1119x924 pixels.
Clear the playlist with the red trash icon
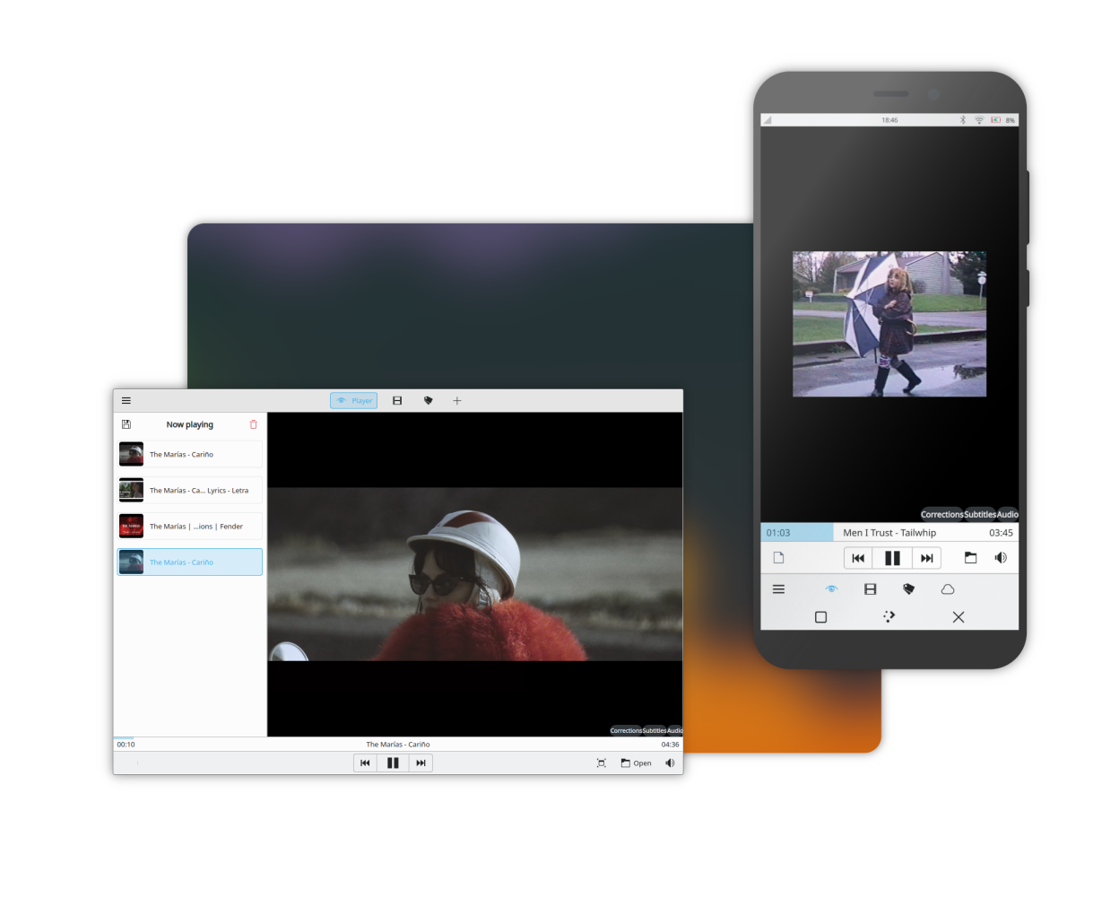[x=253, y=424]
